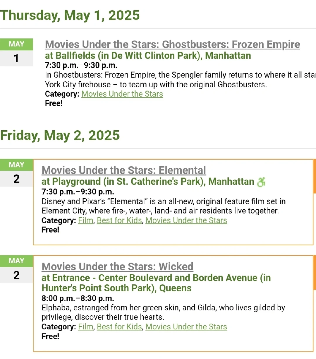Click Best for Kids under Elemental event
The height and width of the screenshot is (359, 316).
pos(119,220)
